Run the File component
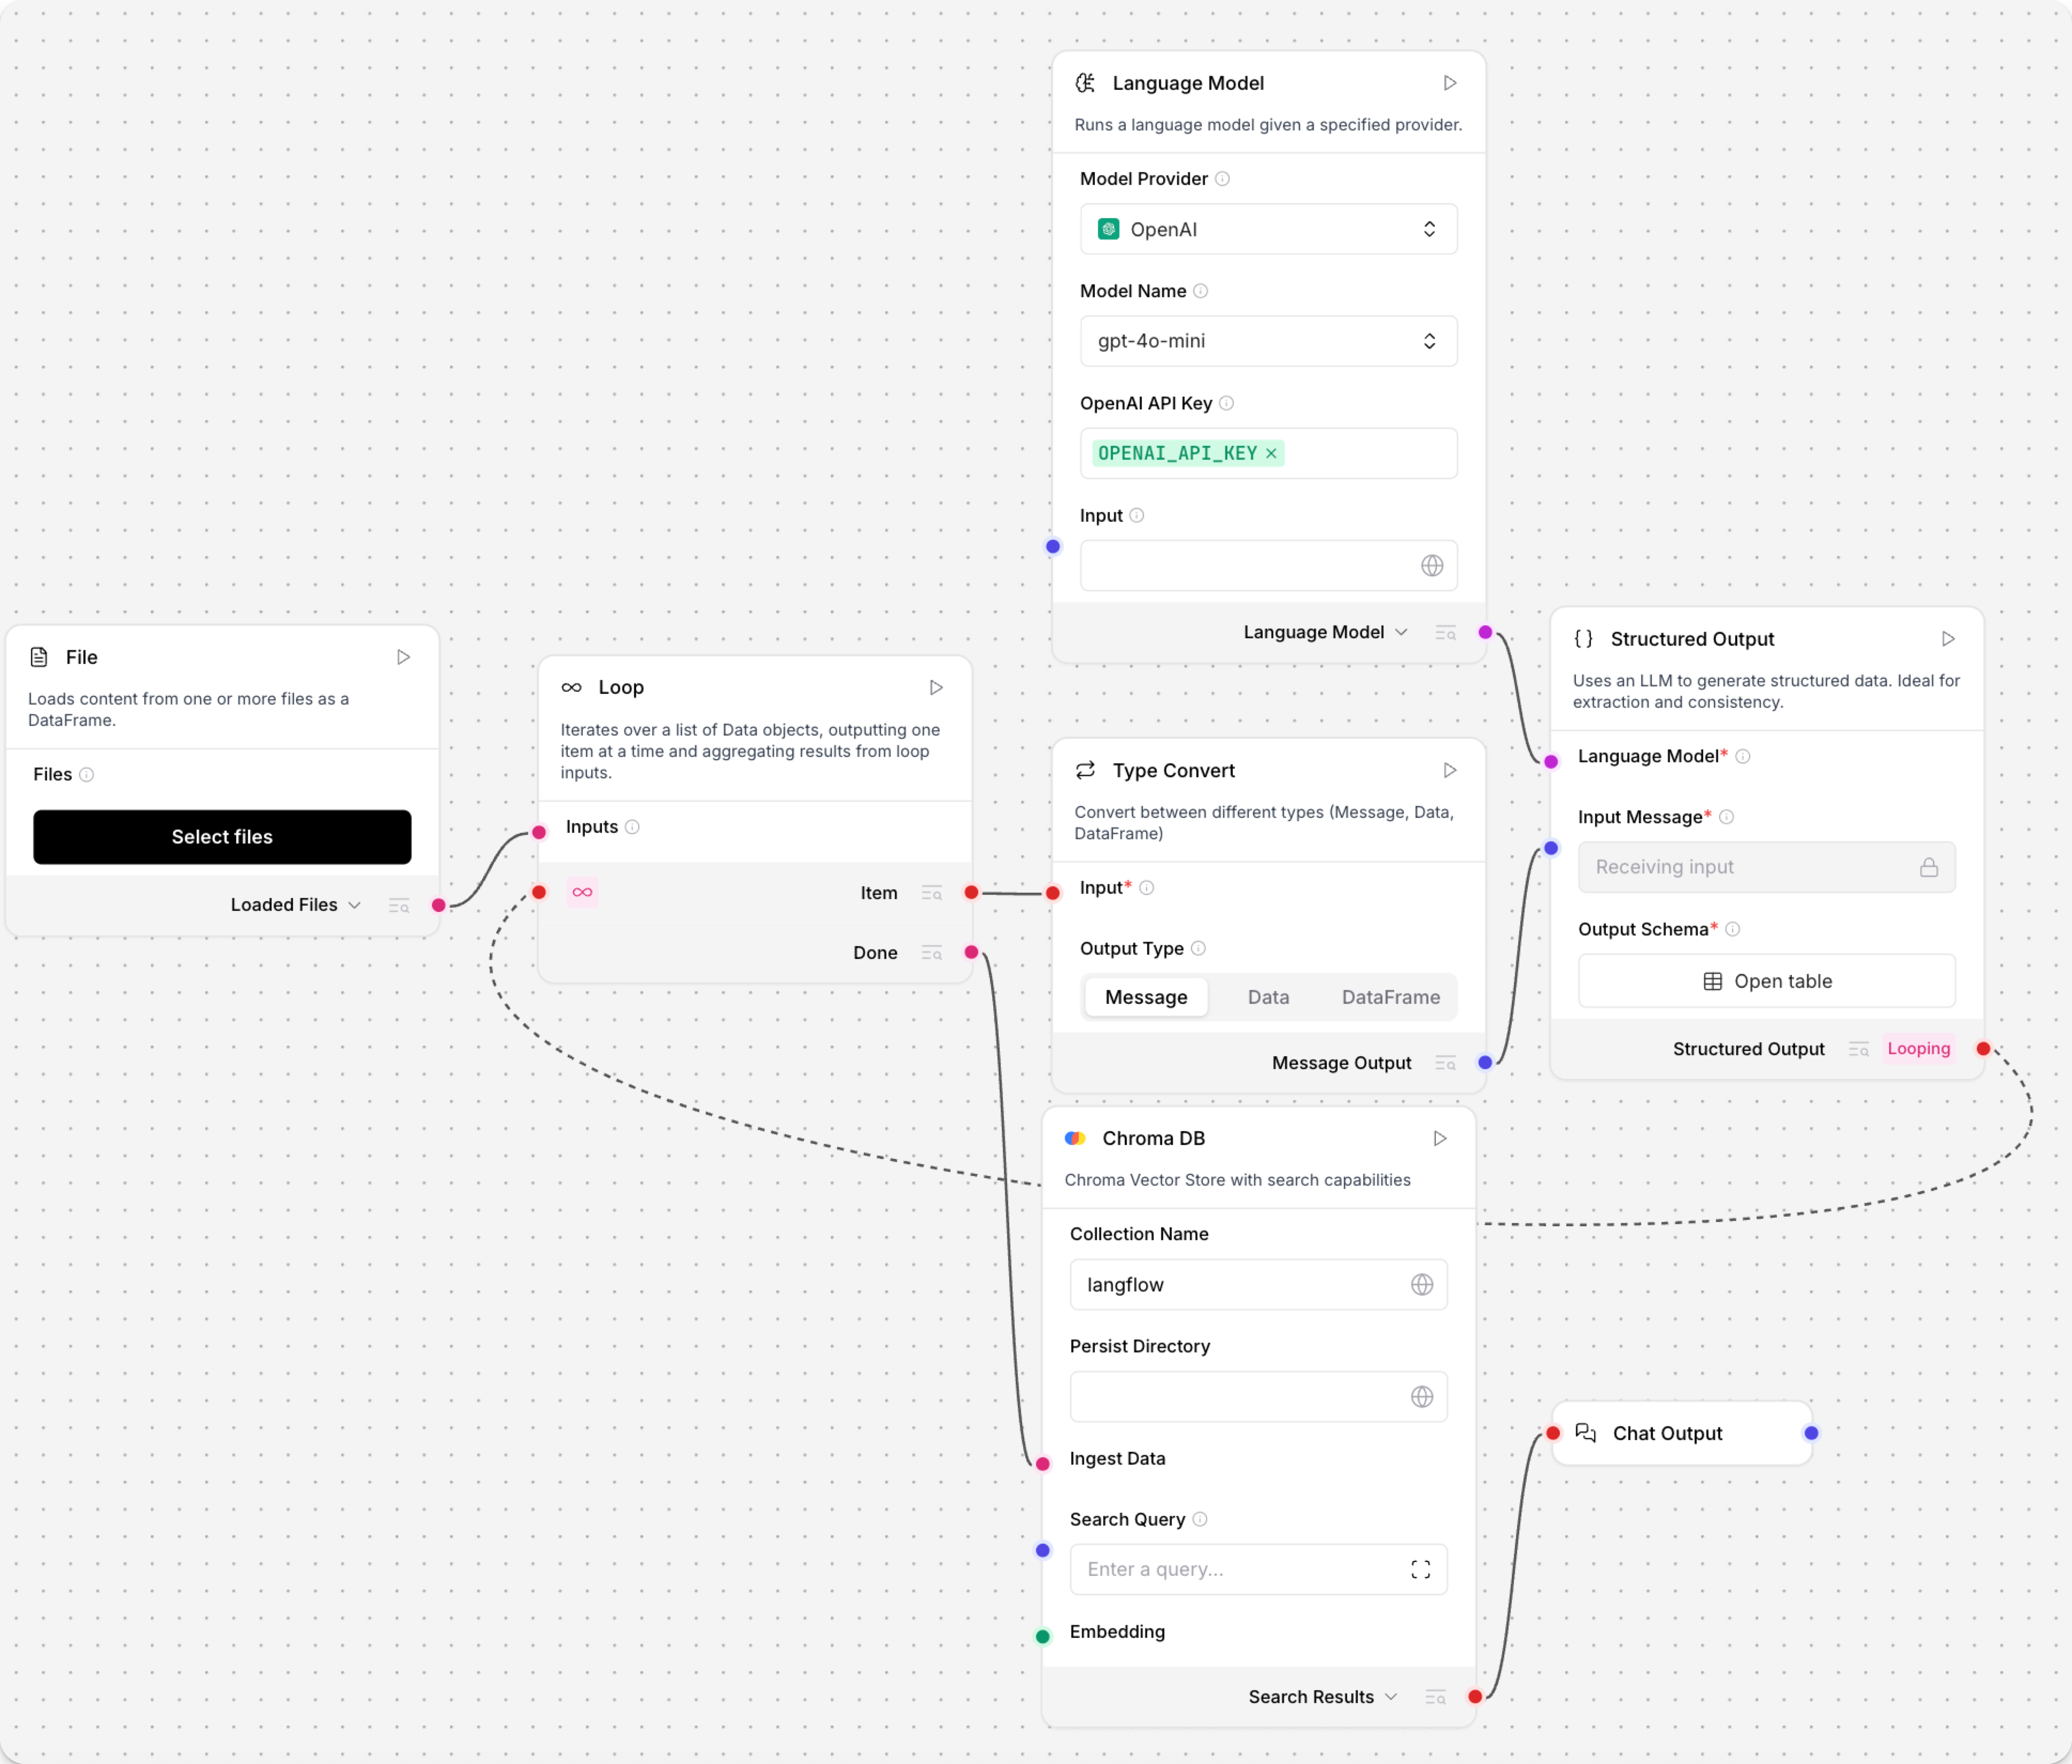Screen dimensions: 2072x1764 coord(404,657)
